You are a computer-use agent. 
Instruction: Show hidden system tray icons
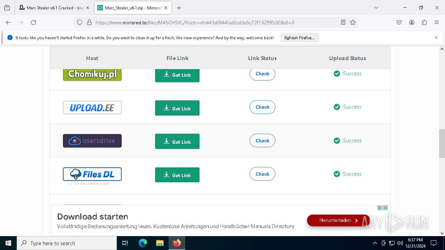pyautogui.click(x=375, y=243)
